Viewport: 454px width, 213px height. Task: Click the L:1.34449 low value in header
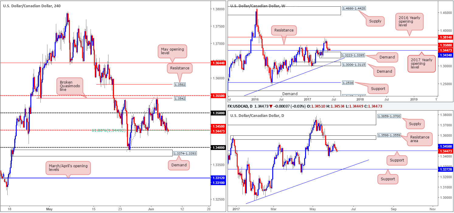[x=355, y=107]
